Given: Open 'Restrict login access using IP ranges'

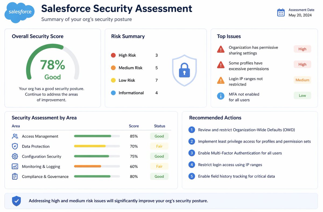Looking at the screenshot, I should click(x=230, y=165).
